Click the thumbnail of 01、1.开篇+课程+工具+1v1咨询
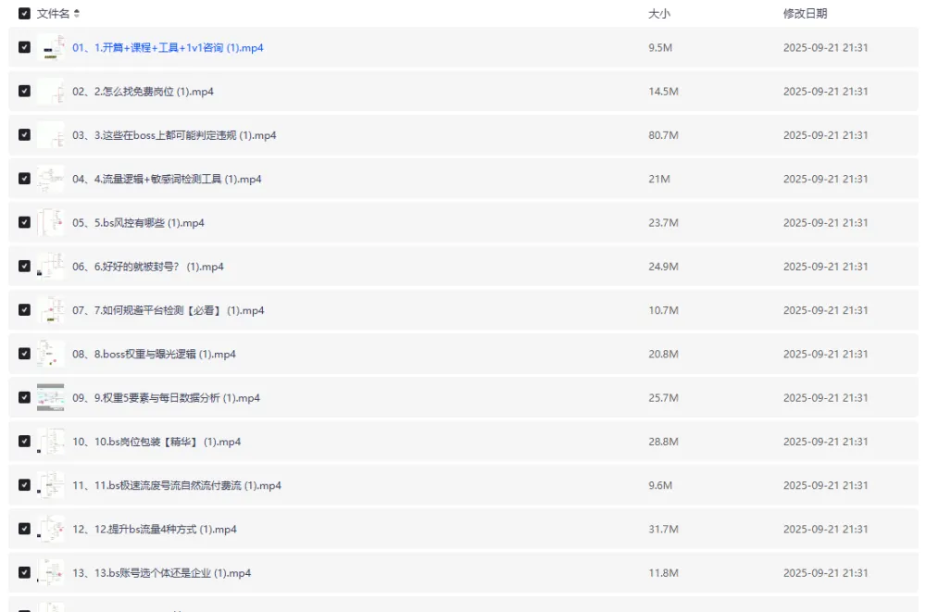 51,47
